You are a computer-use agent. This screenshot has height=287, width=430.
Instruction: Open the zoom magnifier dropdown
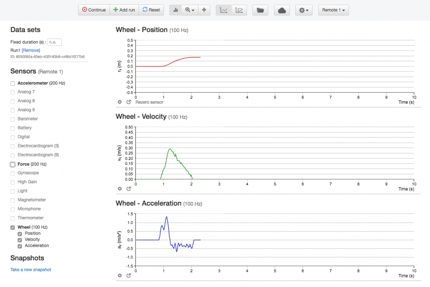pos(190,10)
